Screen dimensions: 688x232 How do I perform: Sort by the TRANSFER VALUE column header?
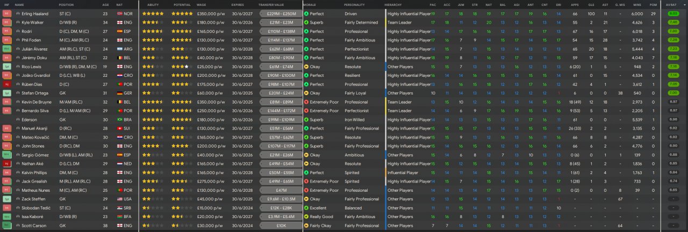coord(270,4)
